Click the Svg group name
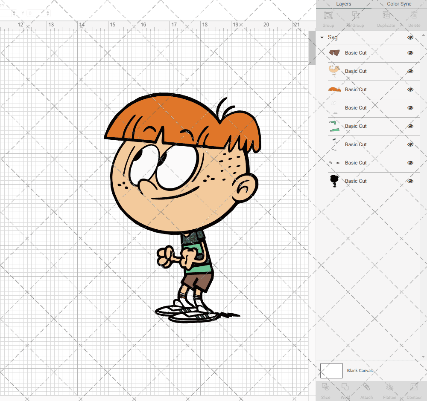The height and width of the screenshot is (401, 427). (333, 37)
